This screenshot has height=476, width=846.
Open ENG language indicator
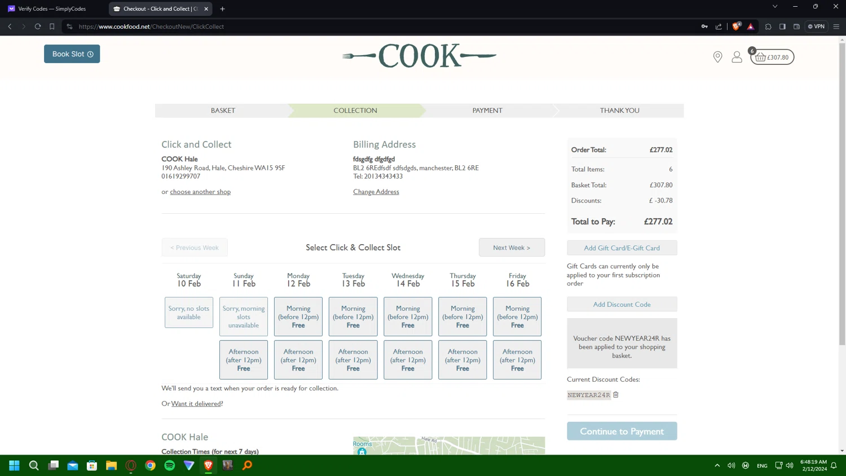pos(762,466)
